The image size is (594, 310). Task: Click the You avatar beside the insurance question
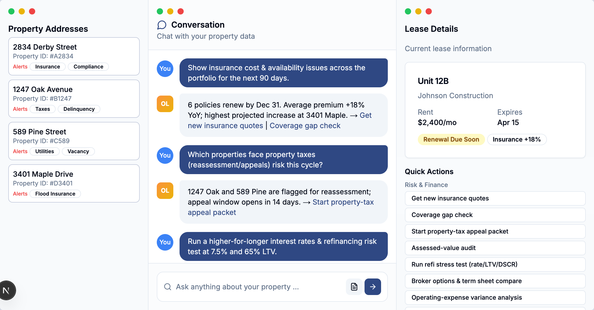point(165,69)
